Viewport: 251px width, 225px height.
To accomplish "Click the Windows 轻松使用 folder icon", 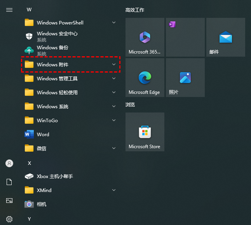I will 29,92.
